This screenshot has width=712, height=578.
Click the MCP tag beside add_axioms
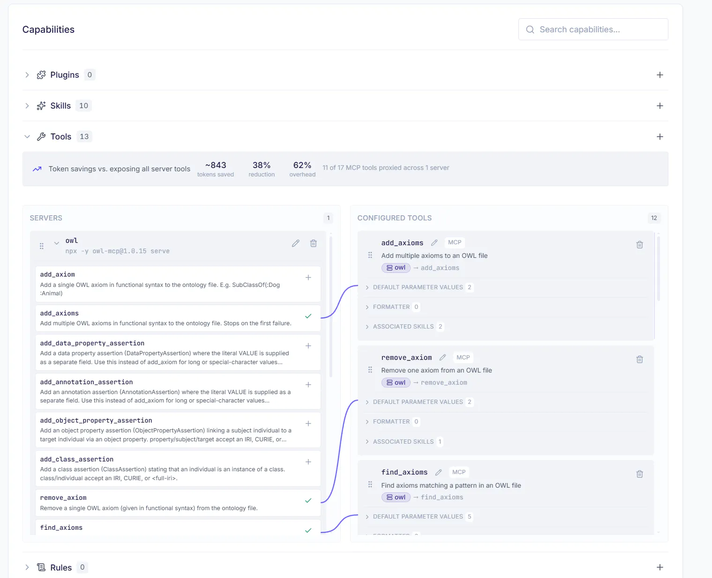tap(455, 242)
